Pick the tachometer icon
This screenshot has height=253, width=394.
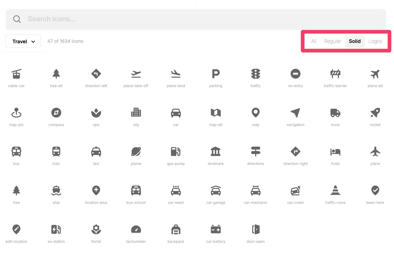(x=136, y=230)
